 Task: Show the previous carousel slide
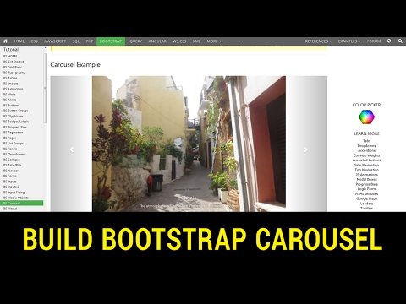tap(72, 149)
